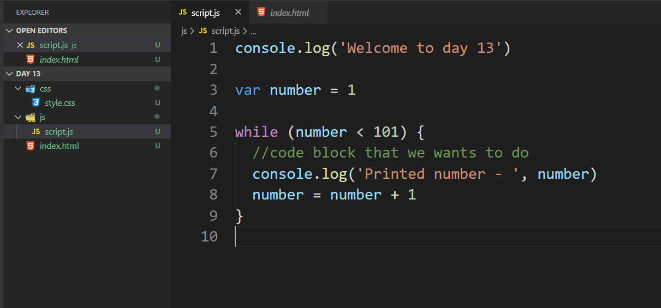Click 'number + 1' expression on line 8
The width and height of the screenshot is (661, 308).
[x=373, y=195]
